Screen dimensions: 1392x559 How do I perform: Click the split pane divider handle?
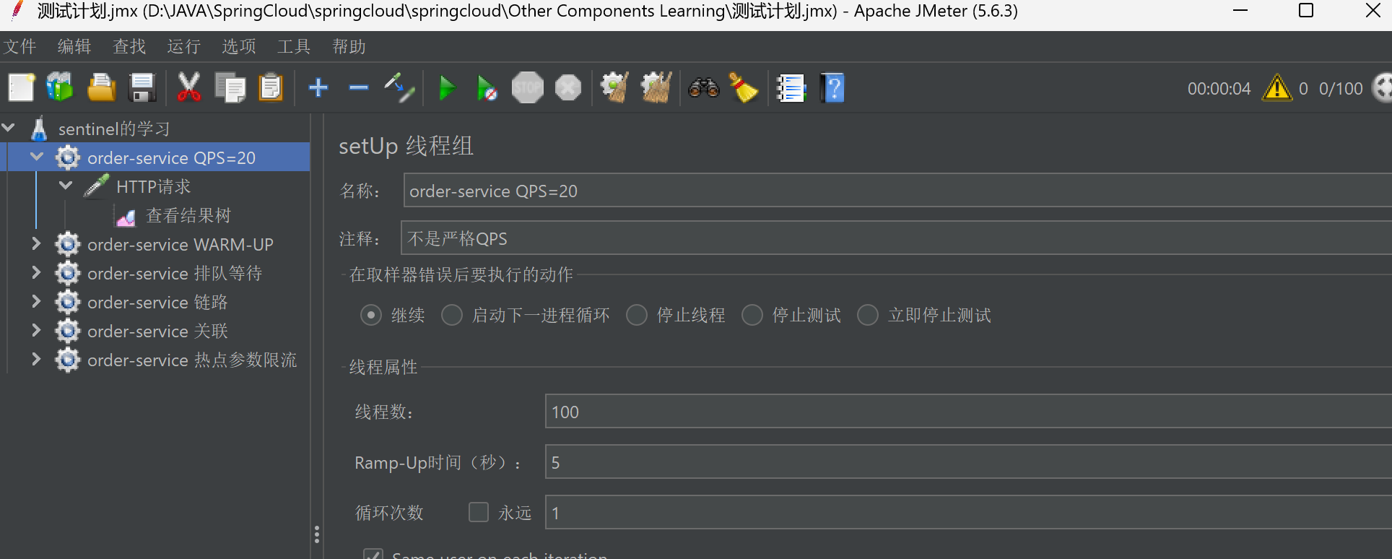[317, 534]
